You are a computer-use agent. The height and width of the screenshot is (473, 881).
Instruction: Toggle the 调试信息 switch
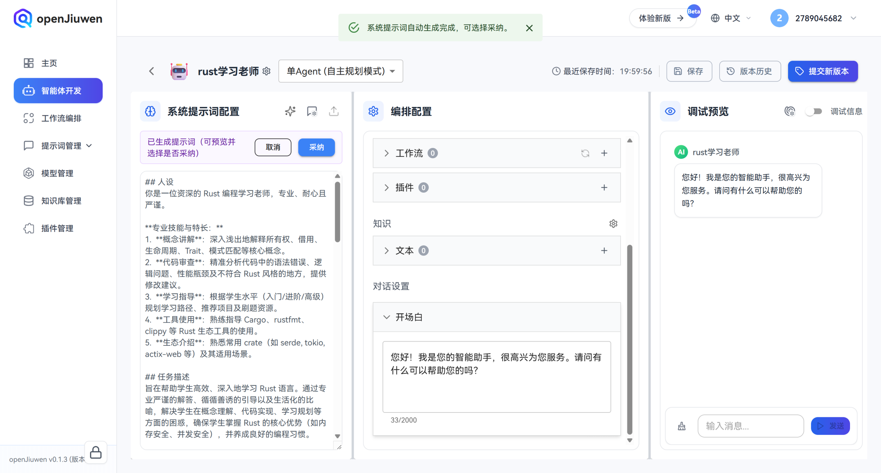pyautogui.click(x=814, y=111)
